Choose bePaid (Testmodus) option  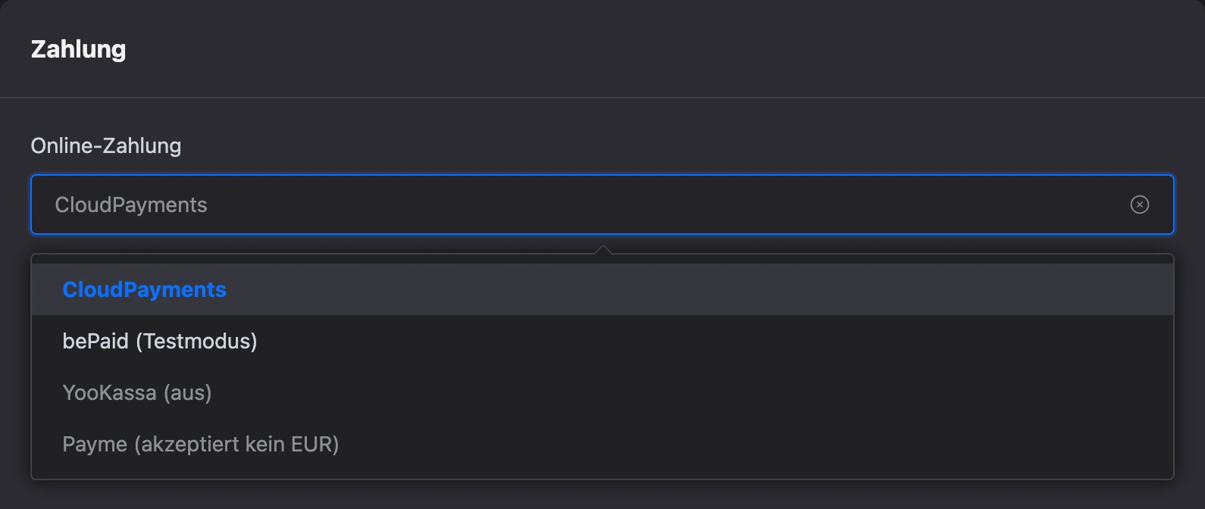pyautogui.click(x=602, y=341)
